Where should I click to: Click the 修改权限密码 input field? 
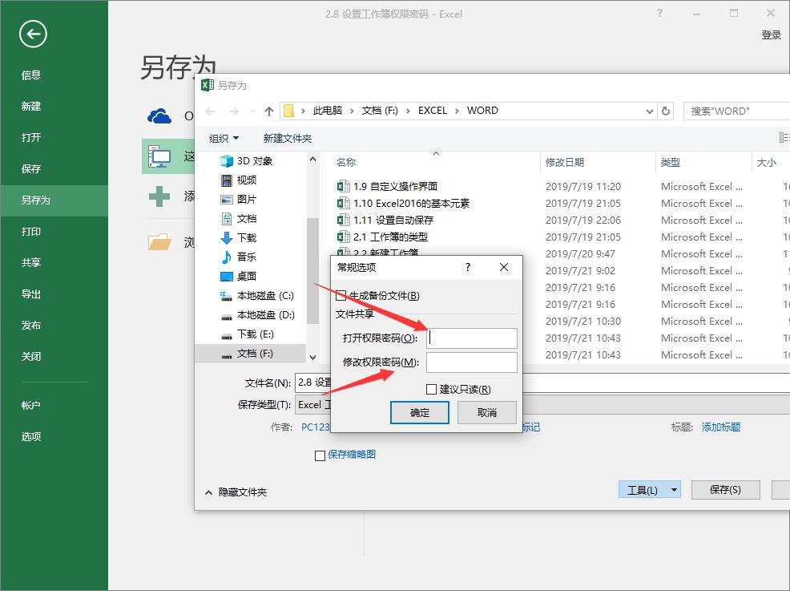[471, 363]
